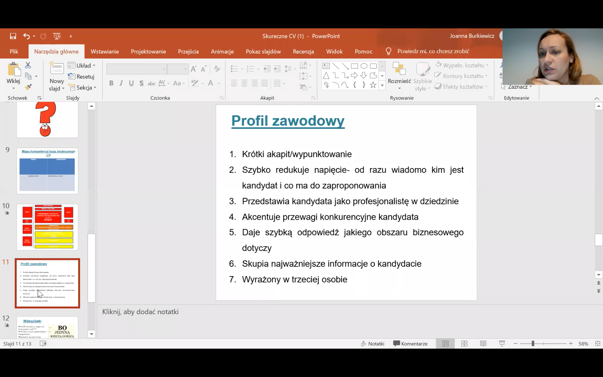Select the star shape in gallery

(x=373, y=85)
